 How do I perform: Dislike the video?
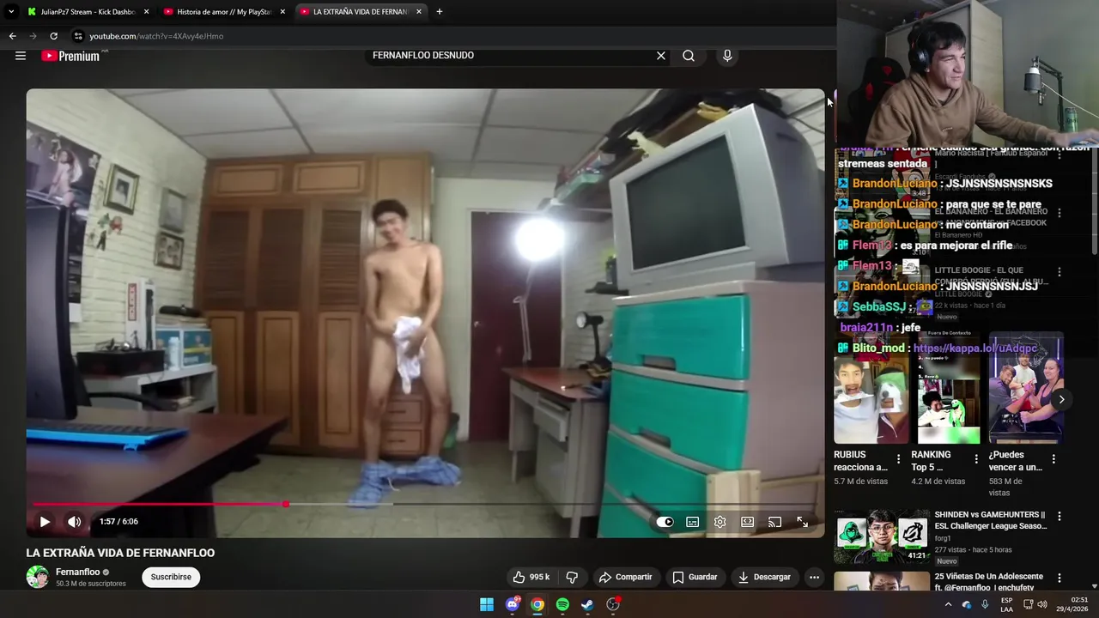tap(572, 577)
